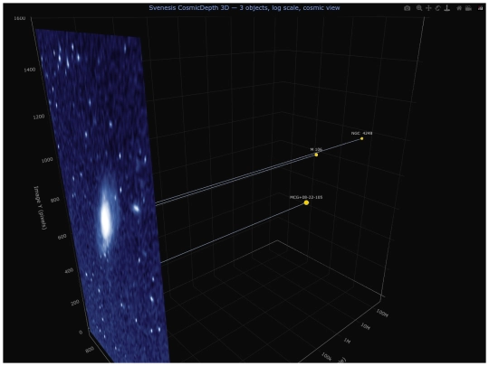Click the 1M depth axis tick
This screenshot has width=489, height=366.
348,341
